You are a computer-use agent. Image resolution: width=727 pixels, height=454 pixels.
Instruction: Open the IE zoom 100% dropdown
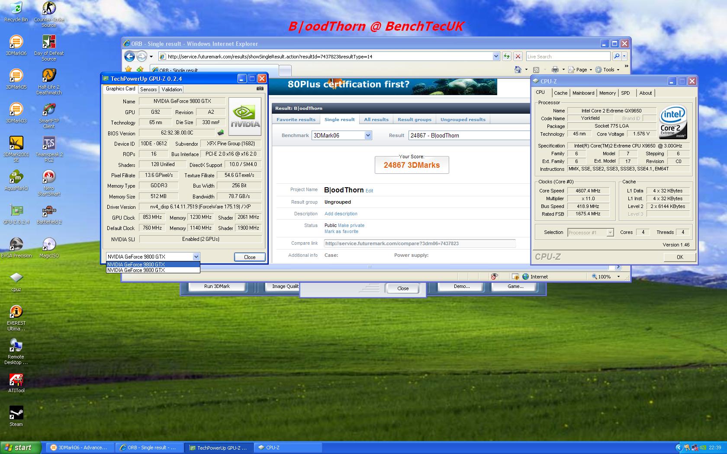pos(618,277)
